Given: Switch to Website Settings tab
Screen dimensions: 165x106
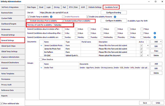Looking at the screenshot, I should [95, 7].
